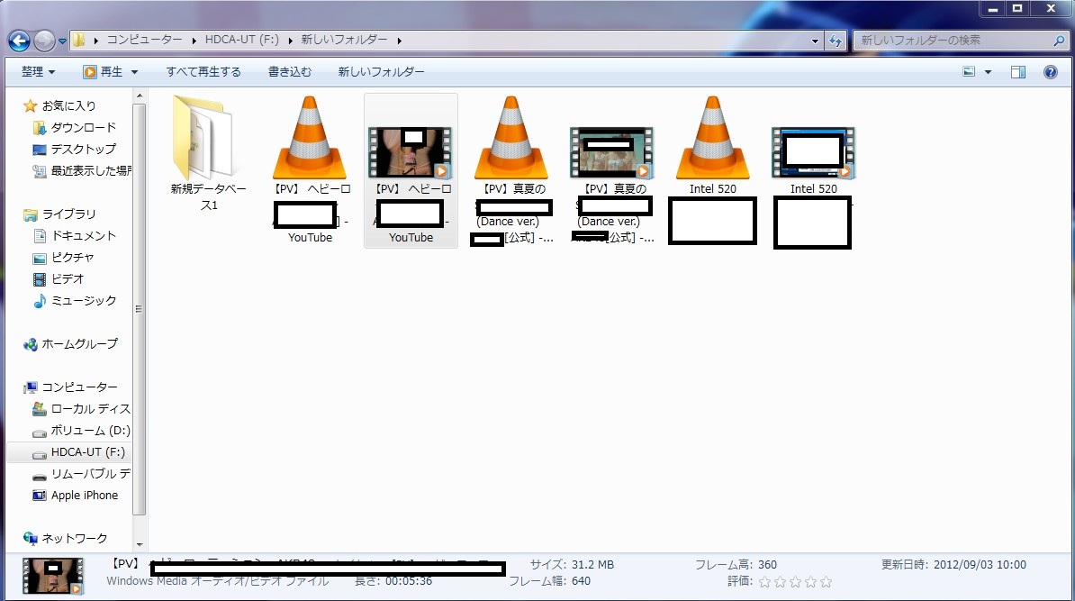
Task: Click the 新しいフォルダー breadcrumb segment
Action: (344, 40)
